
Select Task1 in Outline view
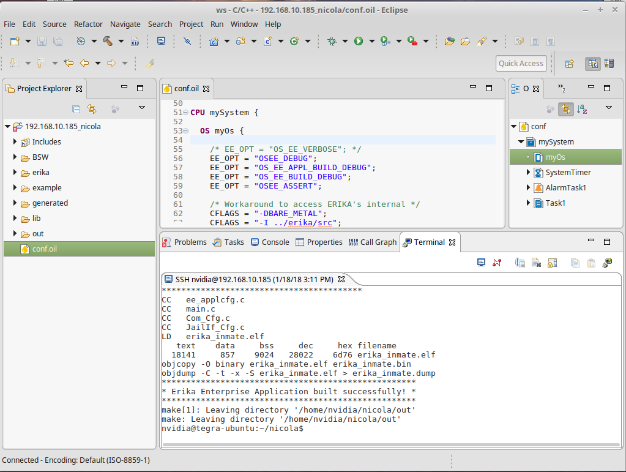556,203
